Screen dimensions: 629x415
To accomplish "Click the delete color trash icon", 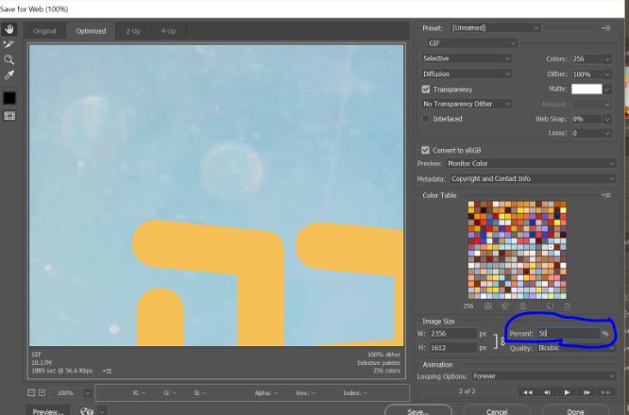I will pyautogui.click(x=567, y=307).
